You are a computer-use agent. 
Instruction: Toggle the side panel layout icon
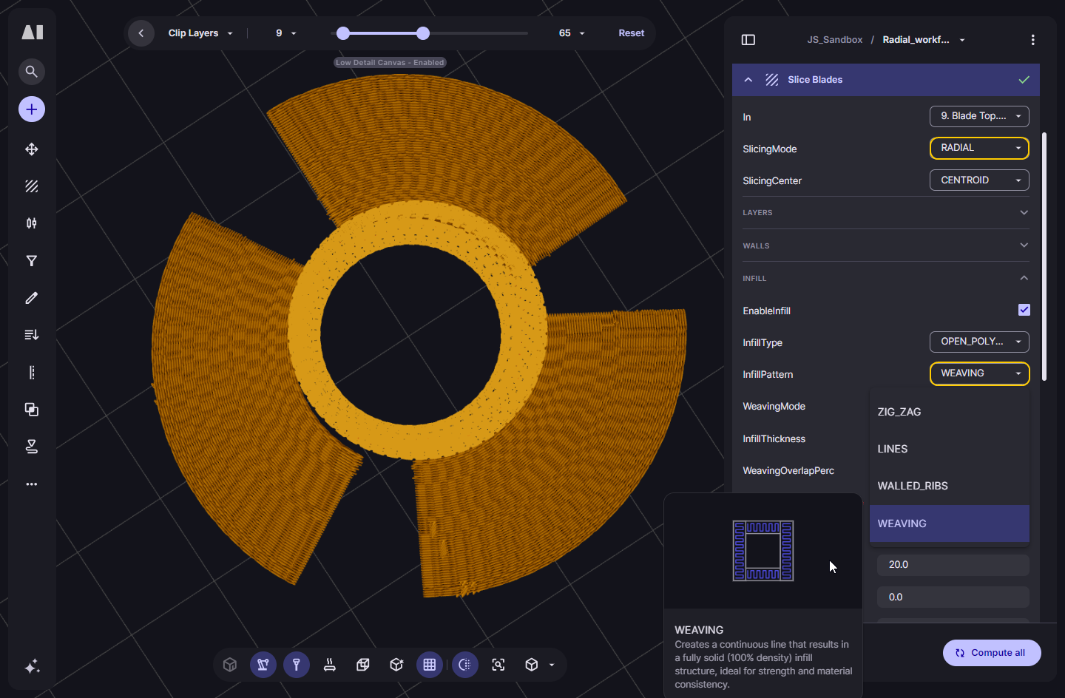coord(748,40)
